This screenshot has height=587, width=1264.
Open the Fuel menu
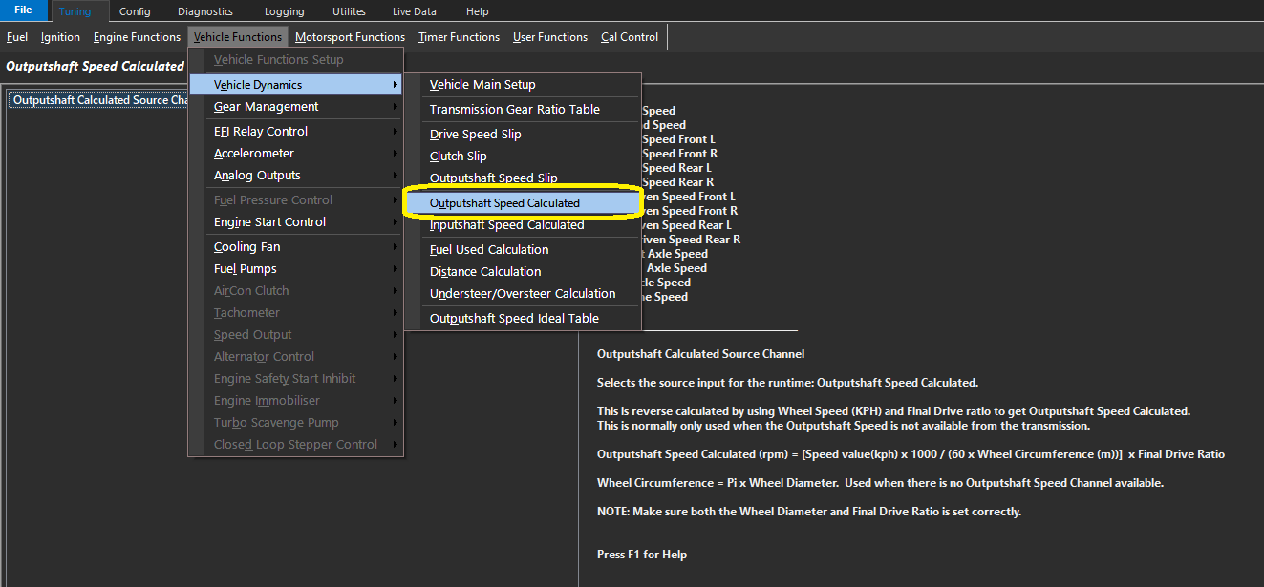point(17,37)
